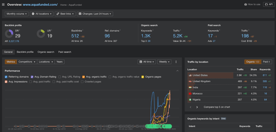276x132 pixels.
Task: Click the info icon next to UR
Action: point(51,30)
